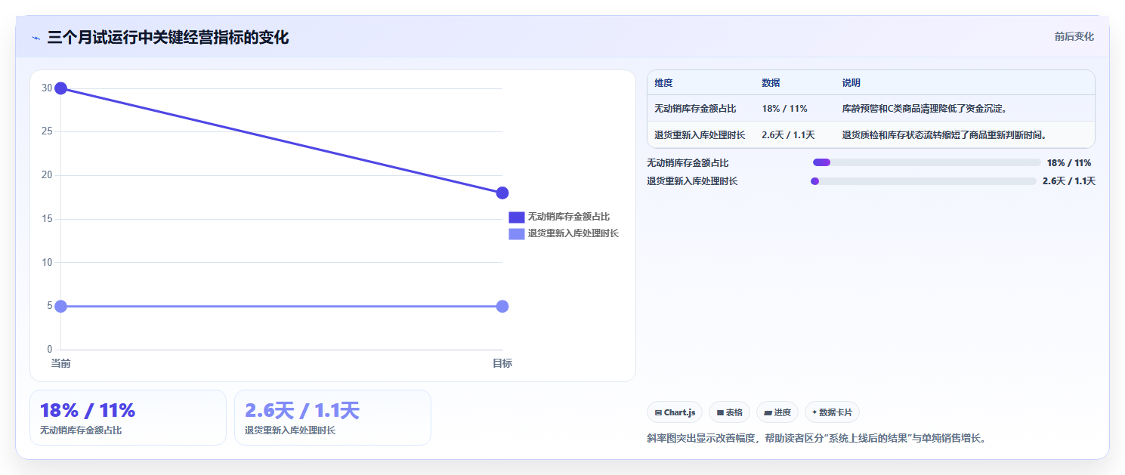Select the title 三个月试运行中关键经营指标的变化
This screenshot has width=1125, height=475.
pos(168,38)
